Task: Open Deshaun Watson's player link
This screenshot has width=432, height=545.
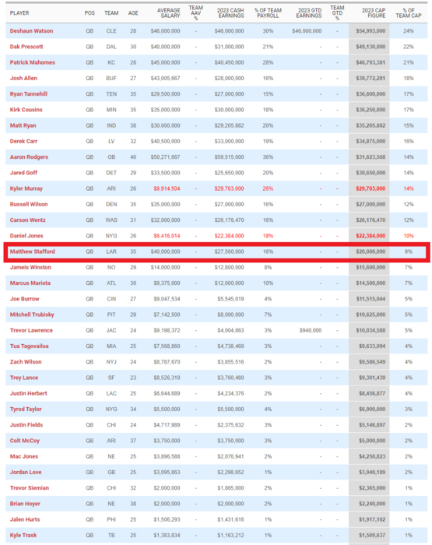Action: pos(31,31)
